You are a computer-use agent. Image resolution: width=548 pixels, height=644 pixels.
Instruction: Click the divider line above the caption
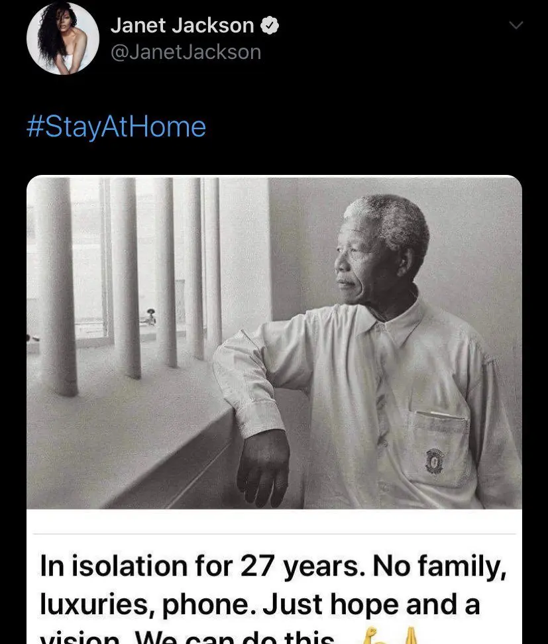pos(274,533)
